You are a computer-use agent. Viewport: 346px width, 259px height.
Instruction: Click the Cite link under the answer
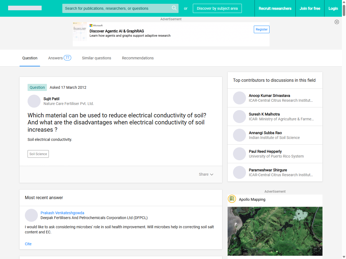coord(28,244)
